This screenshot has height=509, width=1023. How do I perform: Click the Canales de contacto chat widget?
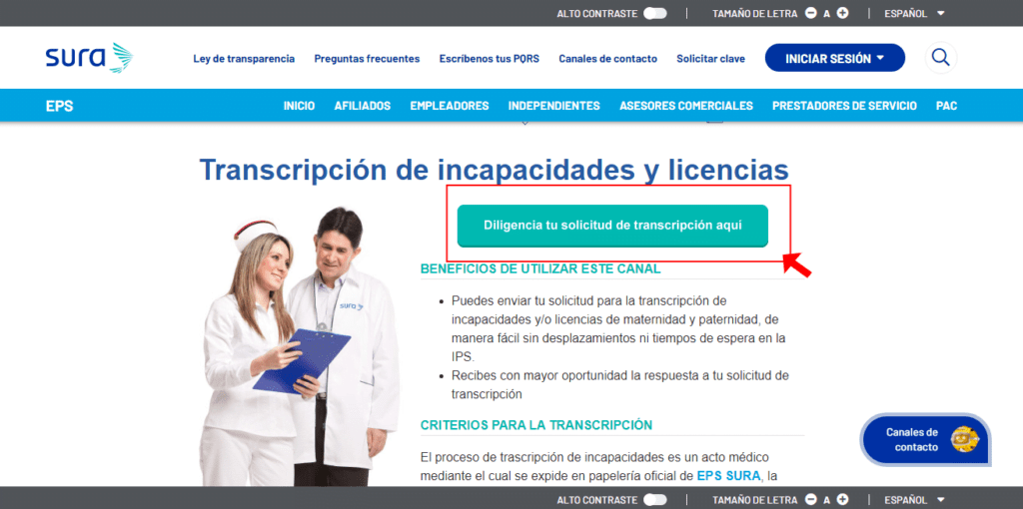925,439
